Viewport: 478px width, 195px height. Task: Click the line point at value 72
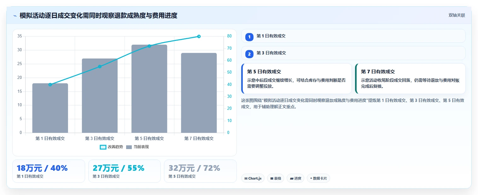149,46
